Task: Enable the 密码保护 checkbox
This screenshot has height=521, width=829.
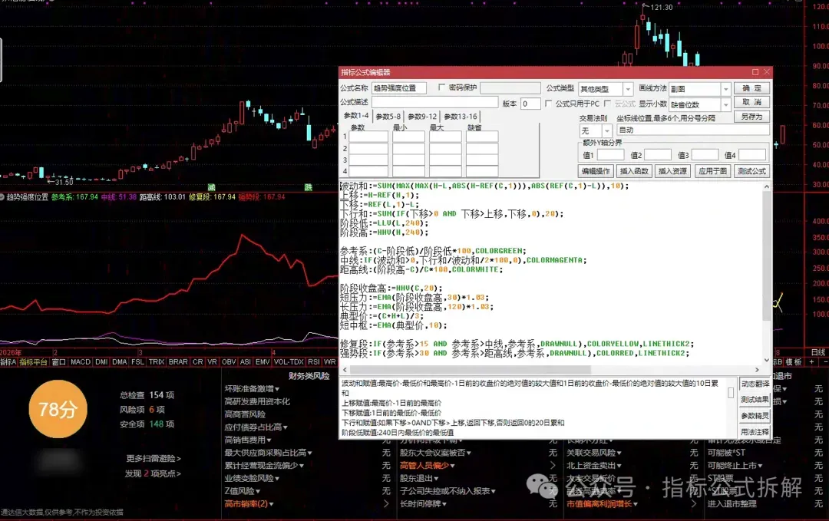Action: click(441, 87)
